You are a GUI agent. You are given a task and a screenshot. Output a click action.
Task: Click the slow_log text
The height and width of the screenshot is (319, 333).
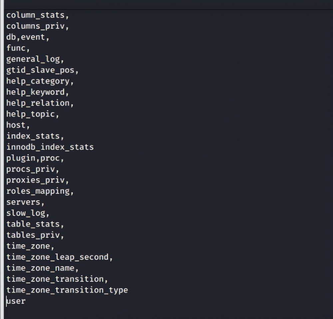26,213
